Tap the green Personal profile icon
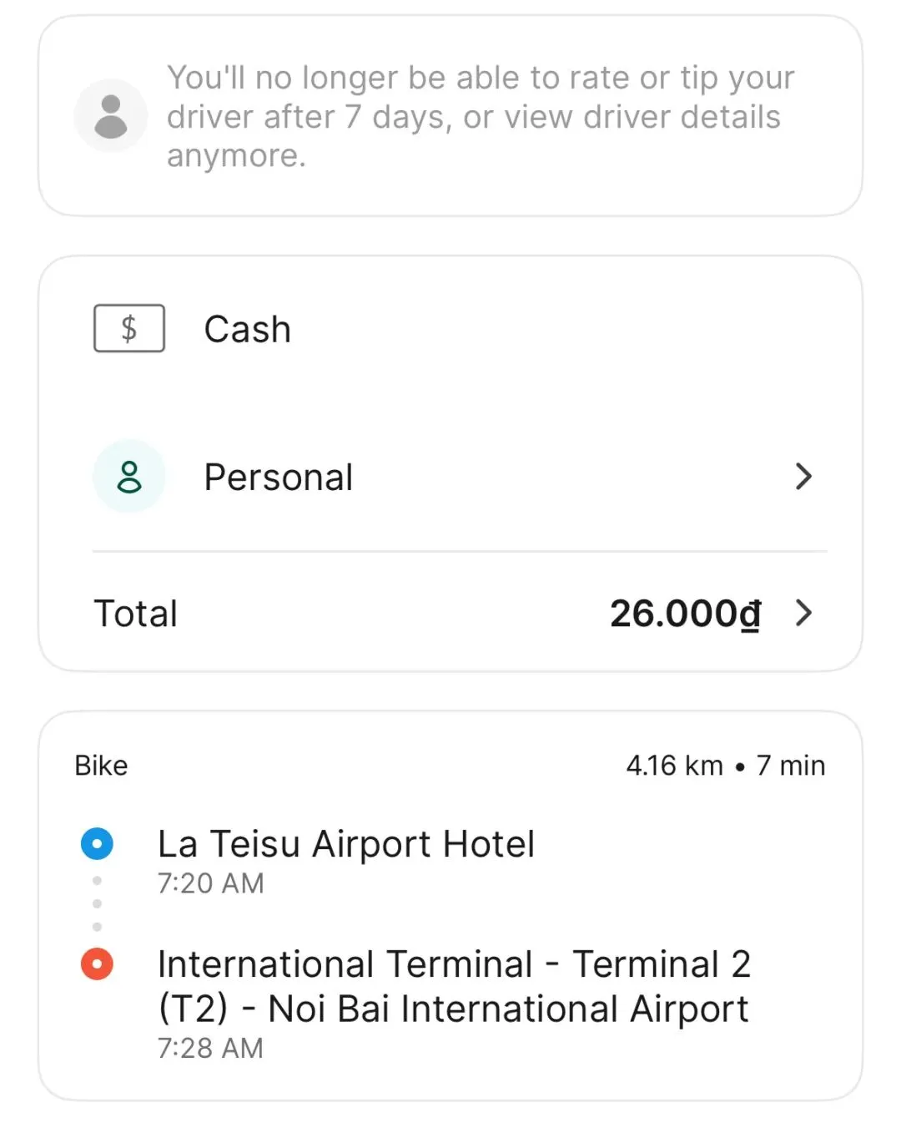The width and height of the screenshot is (901, 1138). click(129, 477)
